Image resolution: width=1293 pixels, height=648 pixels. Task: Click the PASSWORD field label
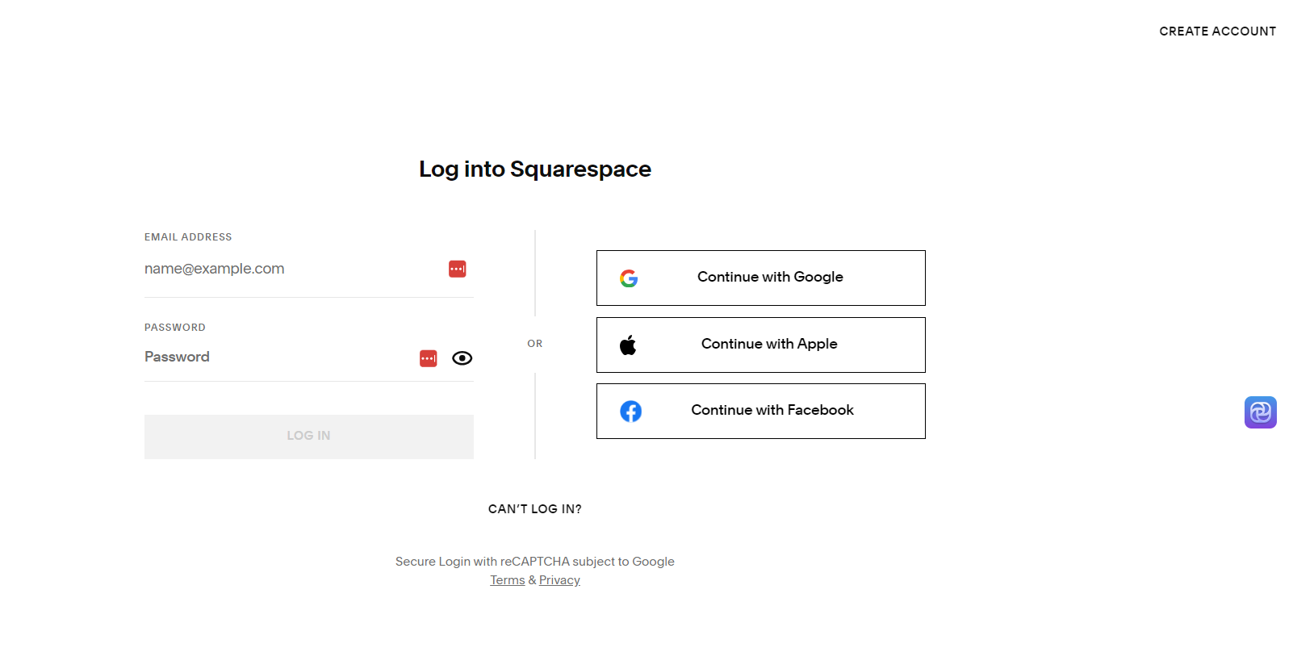coord(175,328)
